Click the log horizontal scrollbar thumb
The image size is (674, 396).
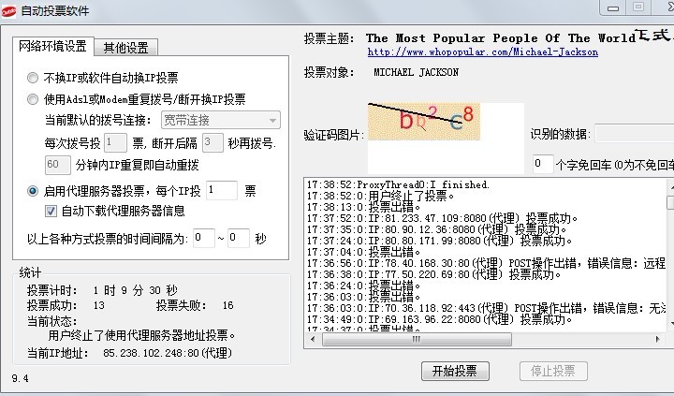pyautogui.click(x=417, y=339)
